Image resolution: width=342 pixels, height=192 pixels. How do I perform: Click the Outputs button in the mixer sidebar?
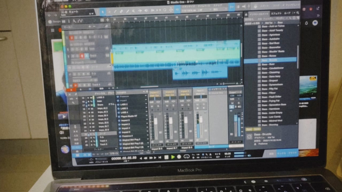pyautogui.click(x=76, y=139)
